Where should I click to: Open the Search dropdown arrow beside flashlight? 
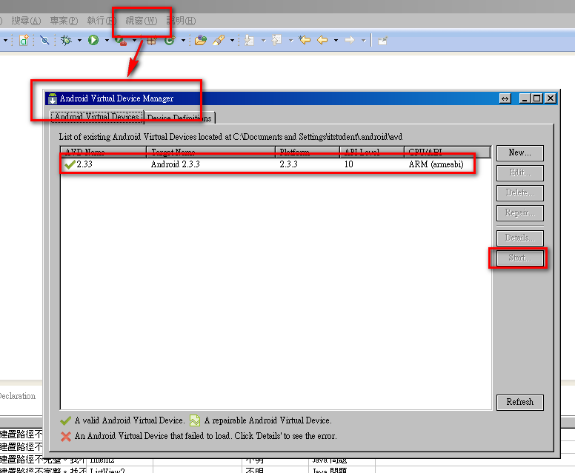tap(232, 40)
